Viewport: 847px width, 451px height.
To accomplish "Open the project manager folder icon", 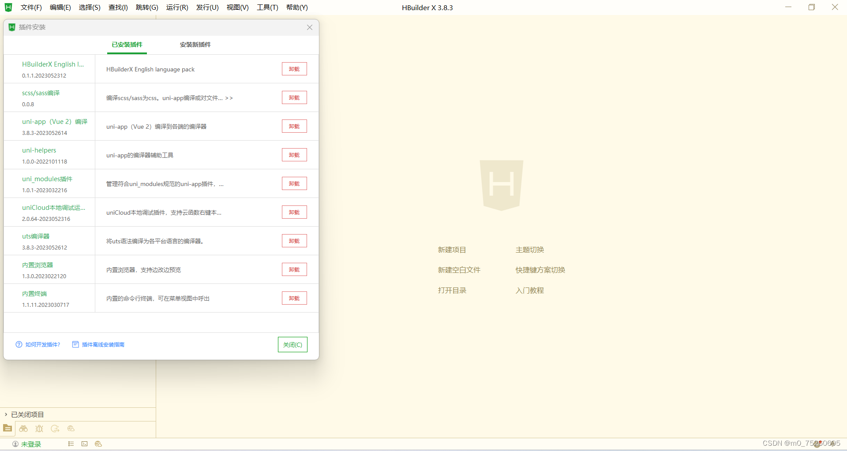I will tap(7, 428).
